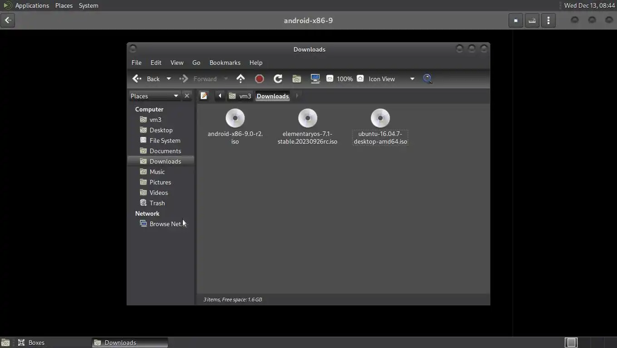Click the Computer heading in the sidebar
This screenshot has height=348, width=617.
pos(149,109)
